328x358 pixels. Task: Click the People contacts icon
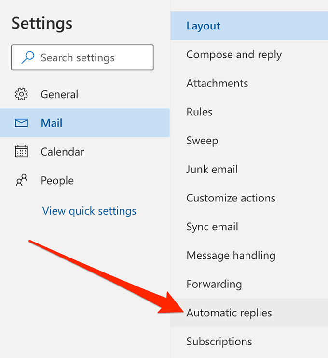coord(21,180)
